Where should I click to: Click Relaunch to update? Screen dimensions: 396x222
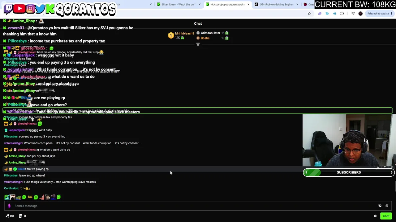378,14
